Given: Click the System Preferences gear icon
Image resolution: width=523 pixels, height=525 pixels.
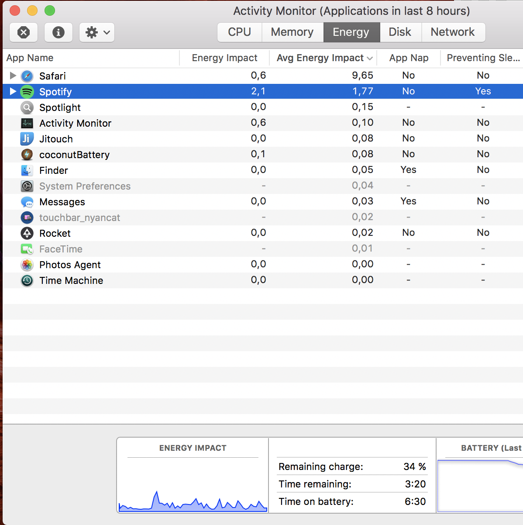Looking at the screenshot, I should 27,186.
